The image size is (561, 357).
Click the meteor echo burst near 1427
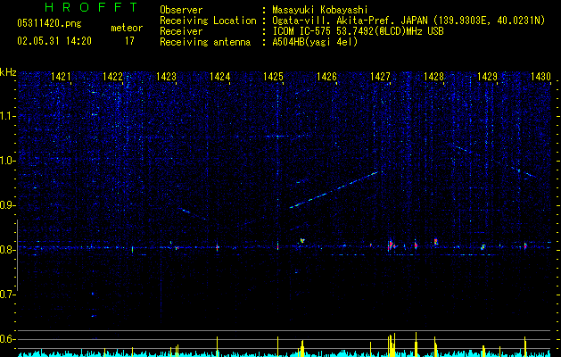[391, 245]
